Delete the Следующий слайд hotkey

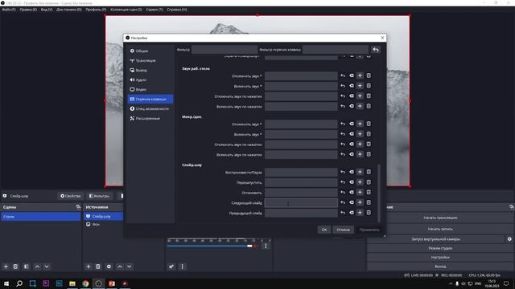tap(369, 202)
